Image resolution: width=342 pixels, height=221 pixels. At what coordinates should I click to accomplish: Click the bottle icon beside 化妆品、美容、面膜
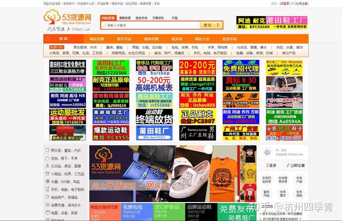[47, 166]
